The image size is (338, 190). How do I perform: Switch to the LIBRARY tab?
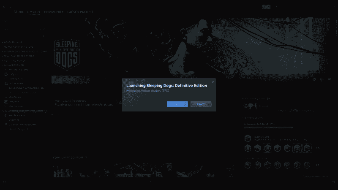(x=34, y=12)
